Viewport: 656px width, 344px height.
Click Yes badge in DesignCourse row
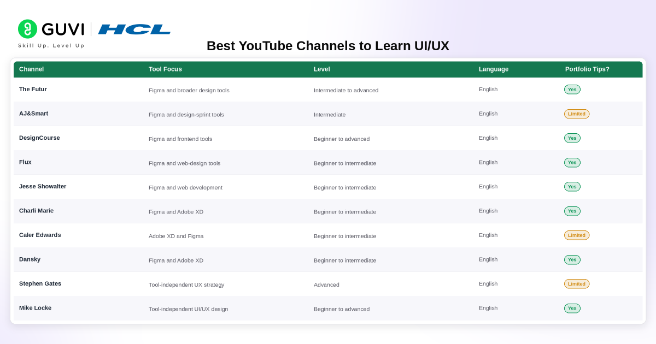tap(572, 138)
